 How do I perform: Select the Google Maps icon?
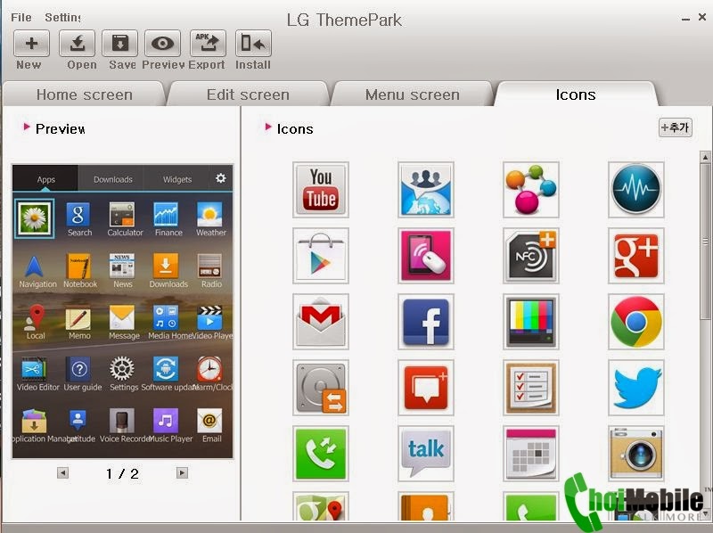click(x=321, y=506)
